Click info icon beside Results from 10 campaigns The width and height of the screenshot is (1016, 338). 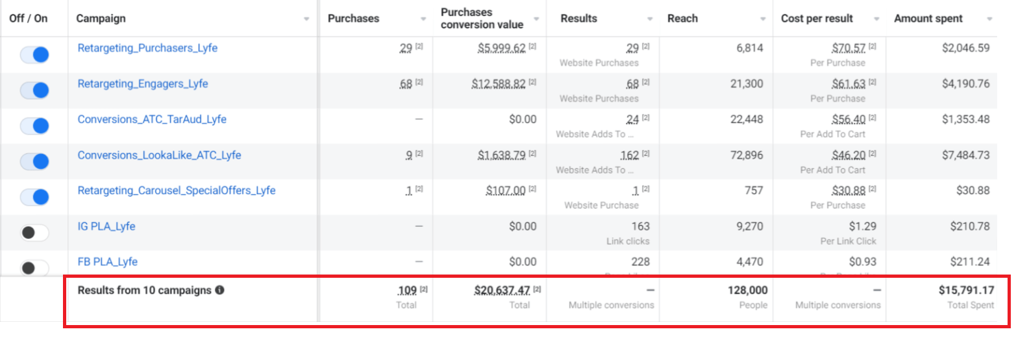pos(220,291)
